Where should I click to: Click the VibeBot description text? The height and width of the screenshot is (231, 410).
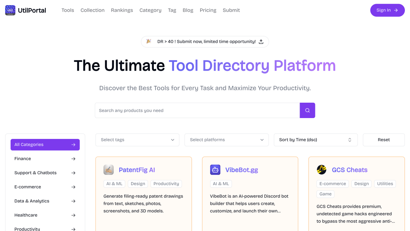click(x=249, y=204)
